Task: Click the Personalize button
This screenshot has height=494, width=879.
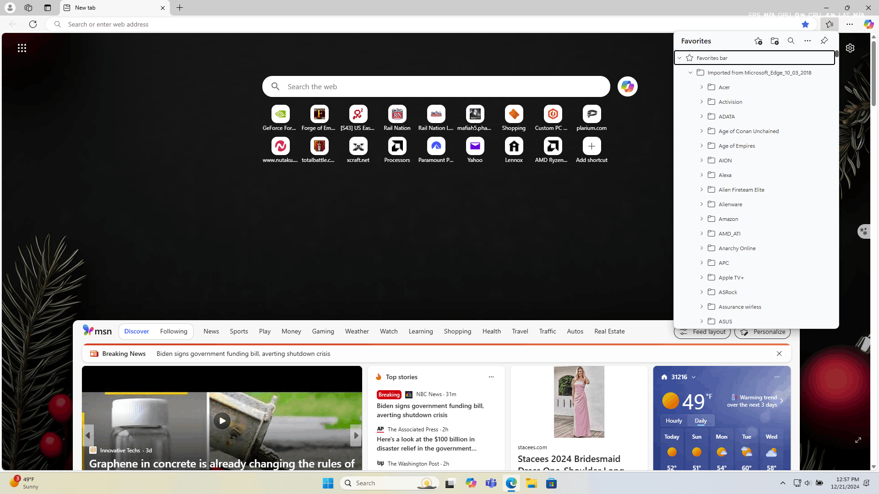Action: (762, 332)
